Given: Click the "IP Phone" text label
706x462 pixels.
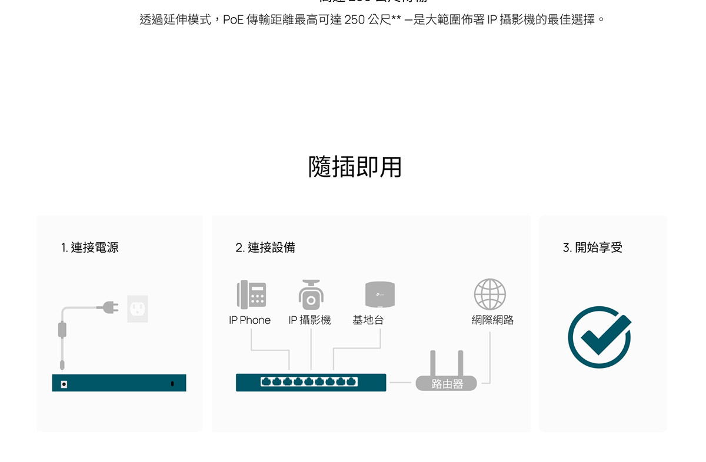Looking at the screenshot, I should [249, 320].
